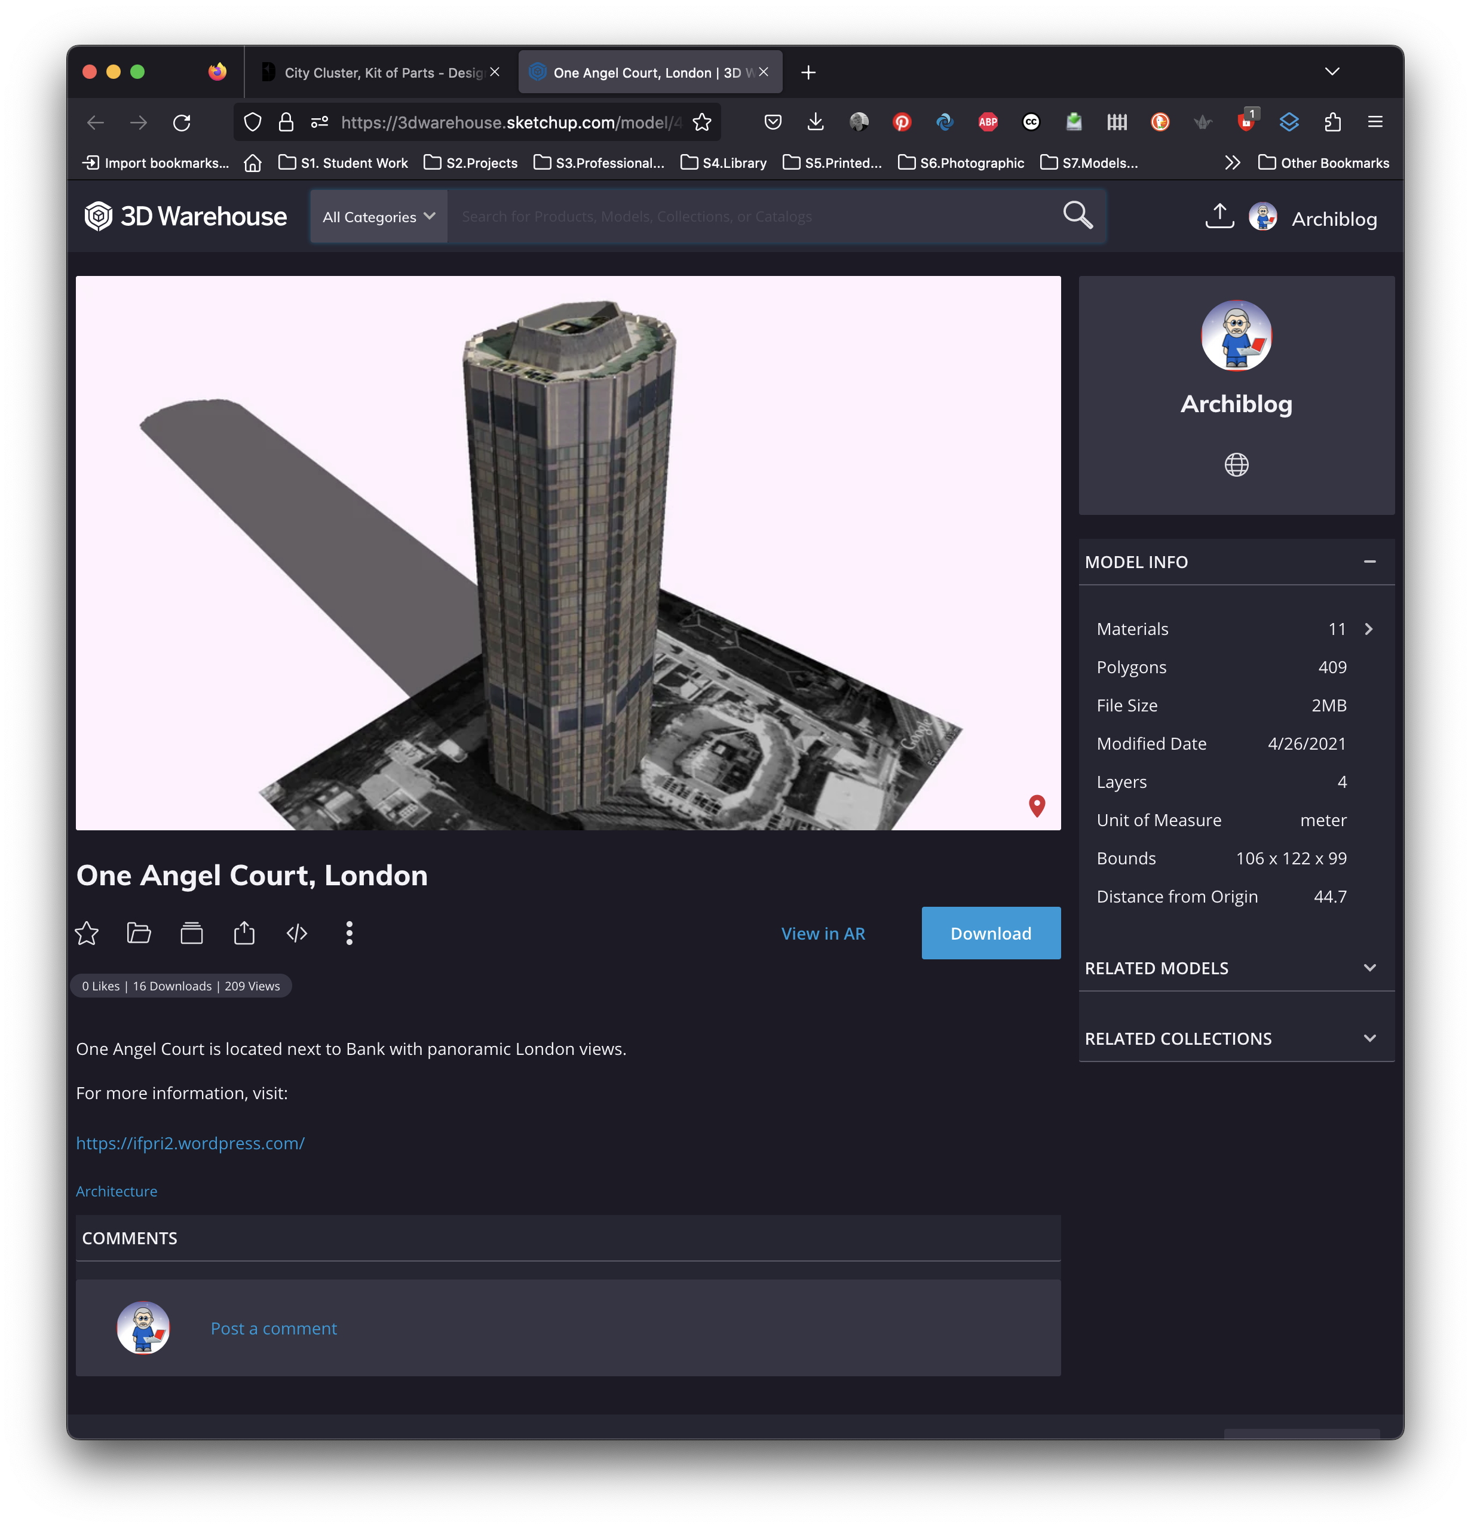1471x1528 pixels.
Task: Open the S6.Photographic bookmark folder
Action: pyautogui.click(x=960, y=163)
